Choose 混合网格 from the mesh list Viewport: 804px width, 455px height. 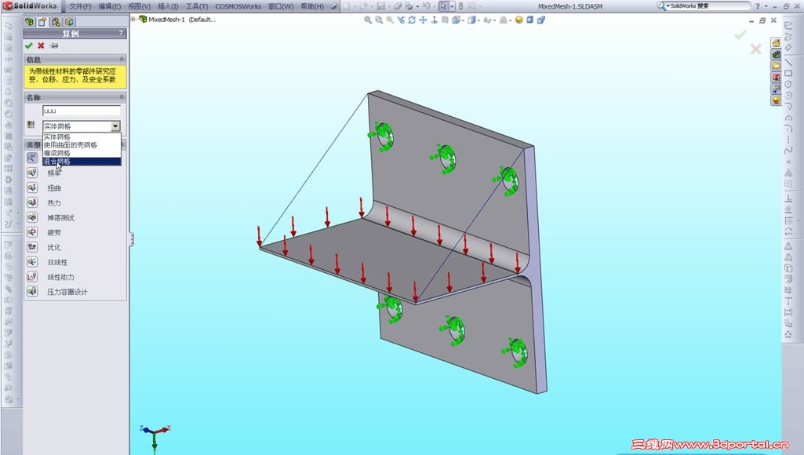(x=82, y=161)
